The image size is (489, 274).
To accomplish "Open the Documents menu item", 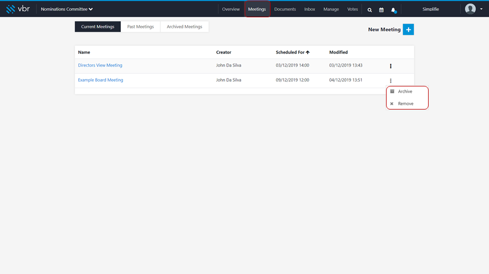I will (x=285, y=9).
